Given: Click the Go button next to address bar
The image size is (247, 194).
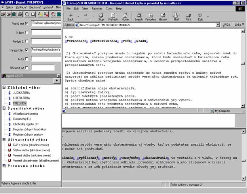Looking at the screenshot, I should pos(226,25).
